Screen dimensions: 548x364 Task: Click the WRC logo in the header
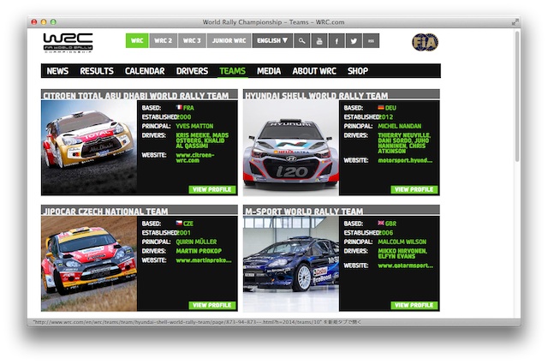(x=68, y=42)
